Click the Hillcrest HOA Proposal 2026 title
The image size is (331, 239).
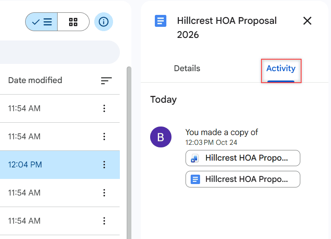click(227, 28)
